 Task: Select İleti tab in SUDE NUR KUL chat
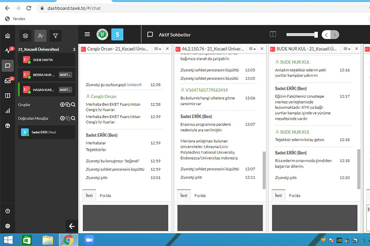click(x=278, y=196)
